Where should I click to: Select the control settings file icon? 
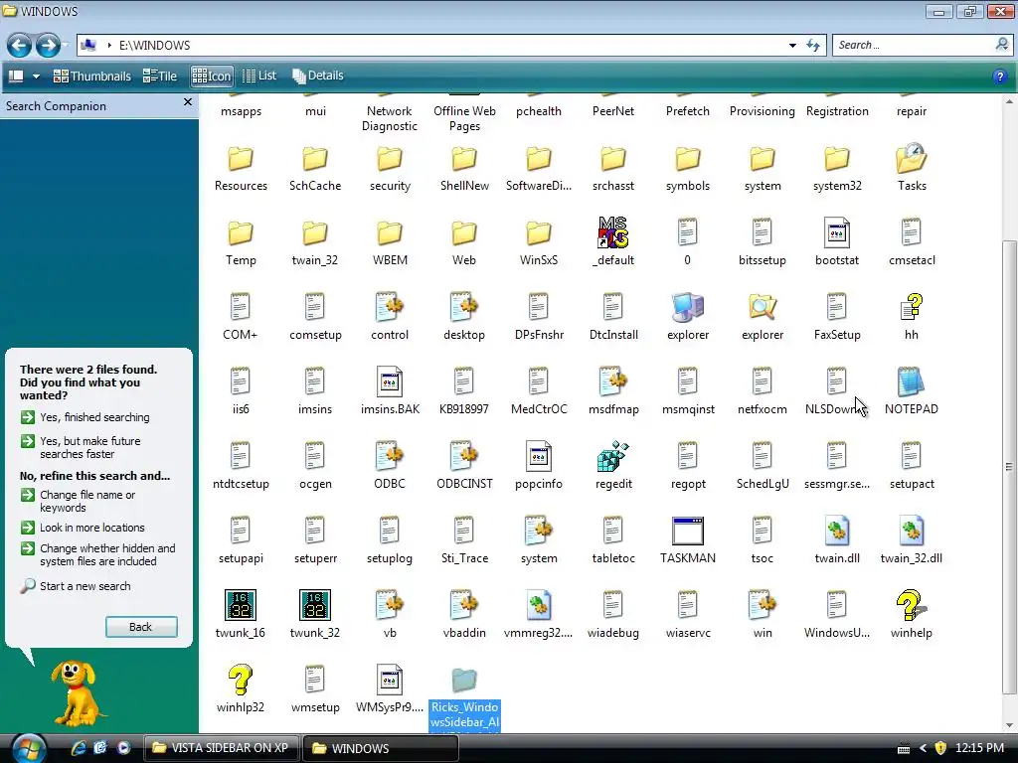click(x=390, y=307)
